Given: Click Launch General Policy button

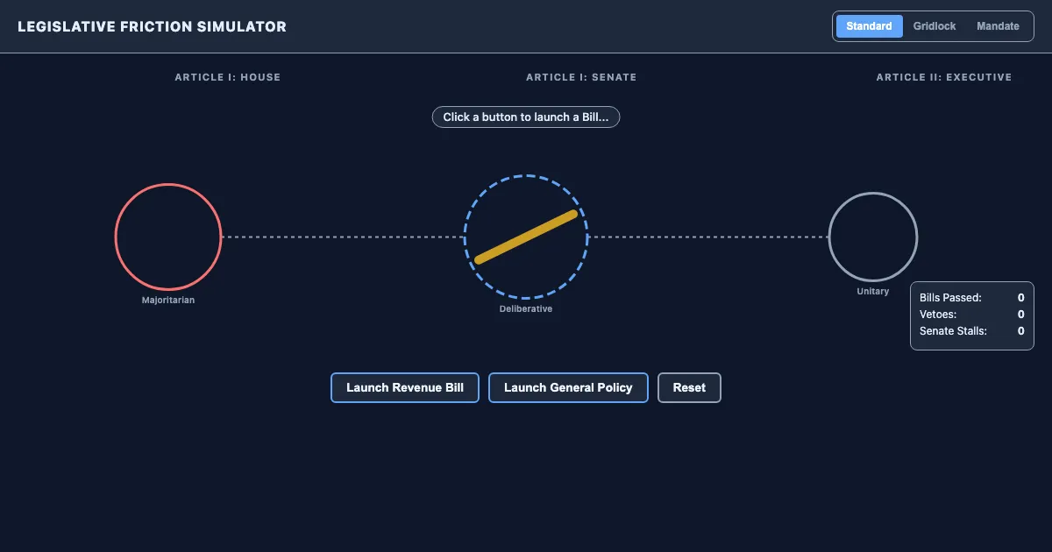Looking at the screenshot, I should point(568,388).
